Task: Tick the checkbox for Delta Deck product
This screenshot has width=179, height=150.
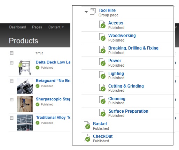Action: [11, 62]
